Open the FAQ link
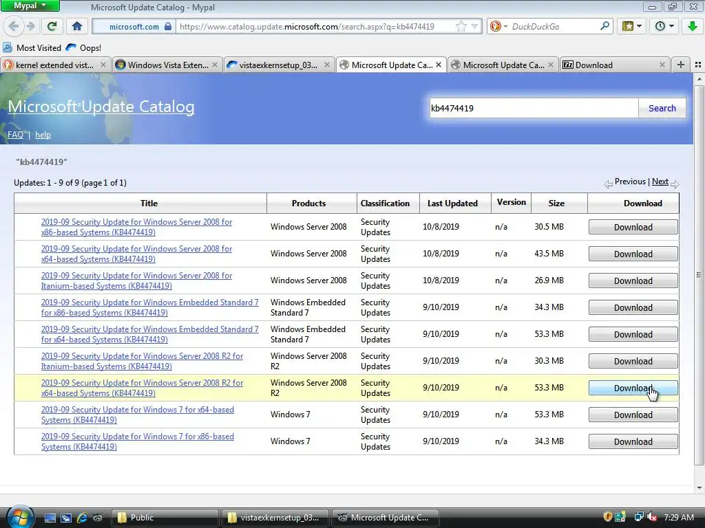 (15, 135)
